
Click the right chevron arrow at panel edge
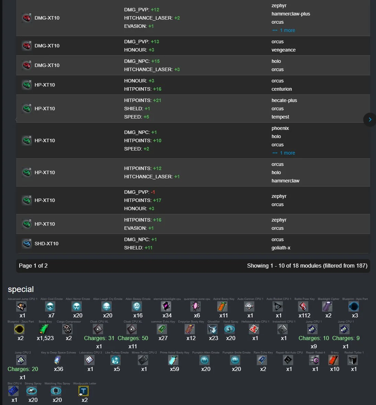[370, 120]
